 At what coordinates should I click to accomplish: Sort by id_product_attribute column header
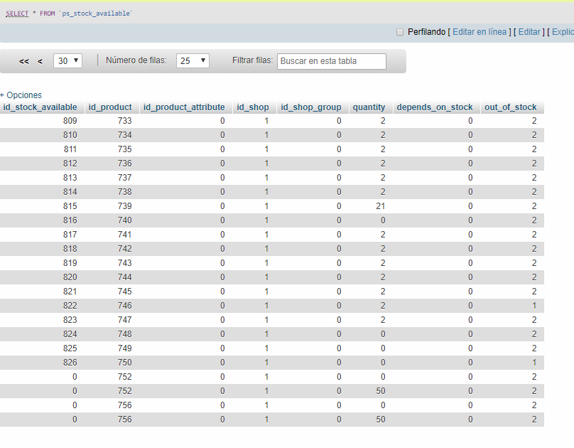point(184,107)
